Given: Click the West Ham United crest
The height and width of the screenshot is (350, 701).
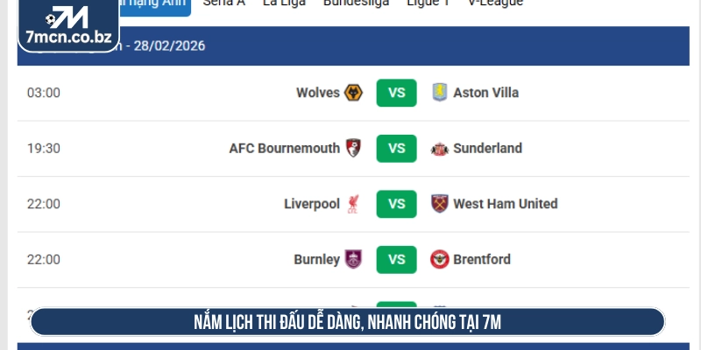Looking at the screenshot, I should click(x=440, y=204).
